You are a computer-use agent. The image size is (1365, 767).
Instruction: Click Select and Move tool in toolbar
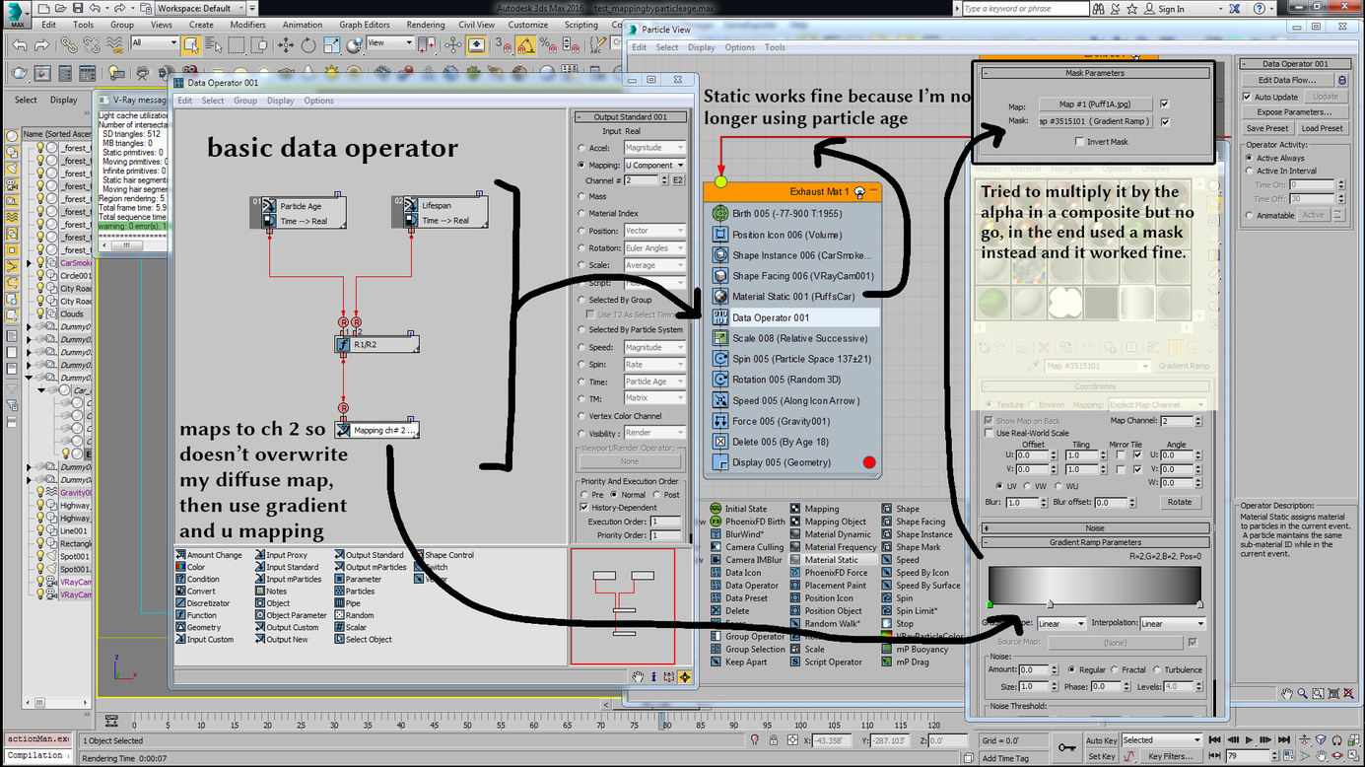pos(285,45)
